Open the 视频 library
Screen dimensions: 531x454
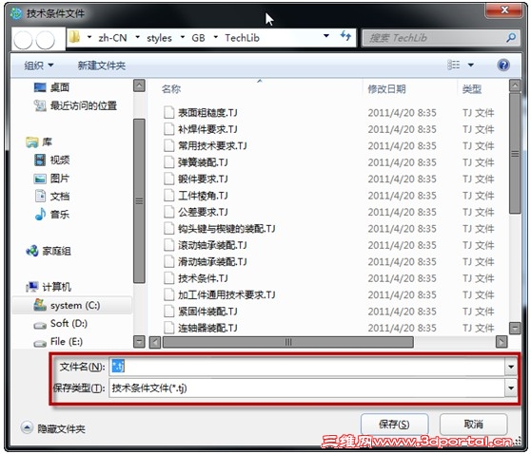51,160
